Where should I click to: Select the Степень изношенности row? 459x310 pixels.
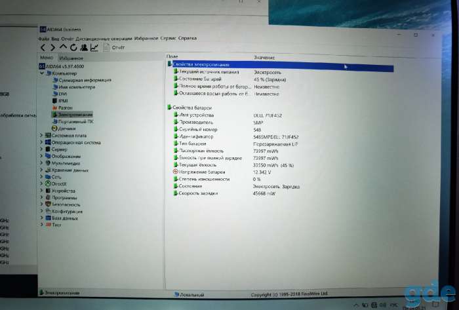point(217,179)
